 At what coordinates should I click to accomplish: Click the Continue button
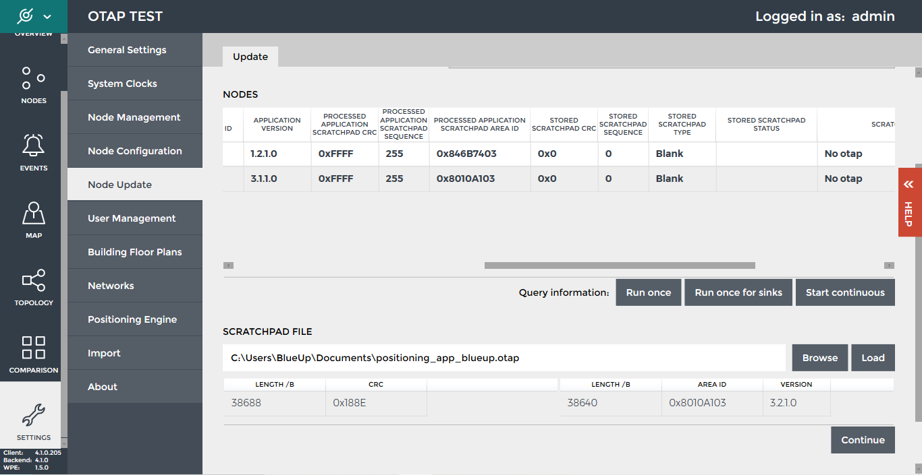point(863,440)
